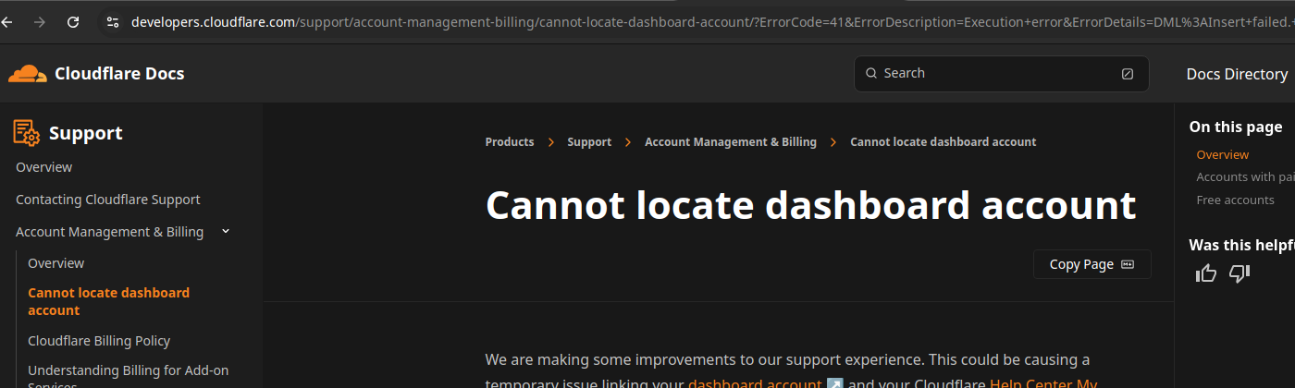Click the thumbs up feedback icon
The width and height of the screenshot is (1295, 388).
click(x=1206, y=273)
